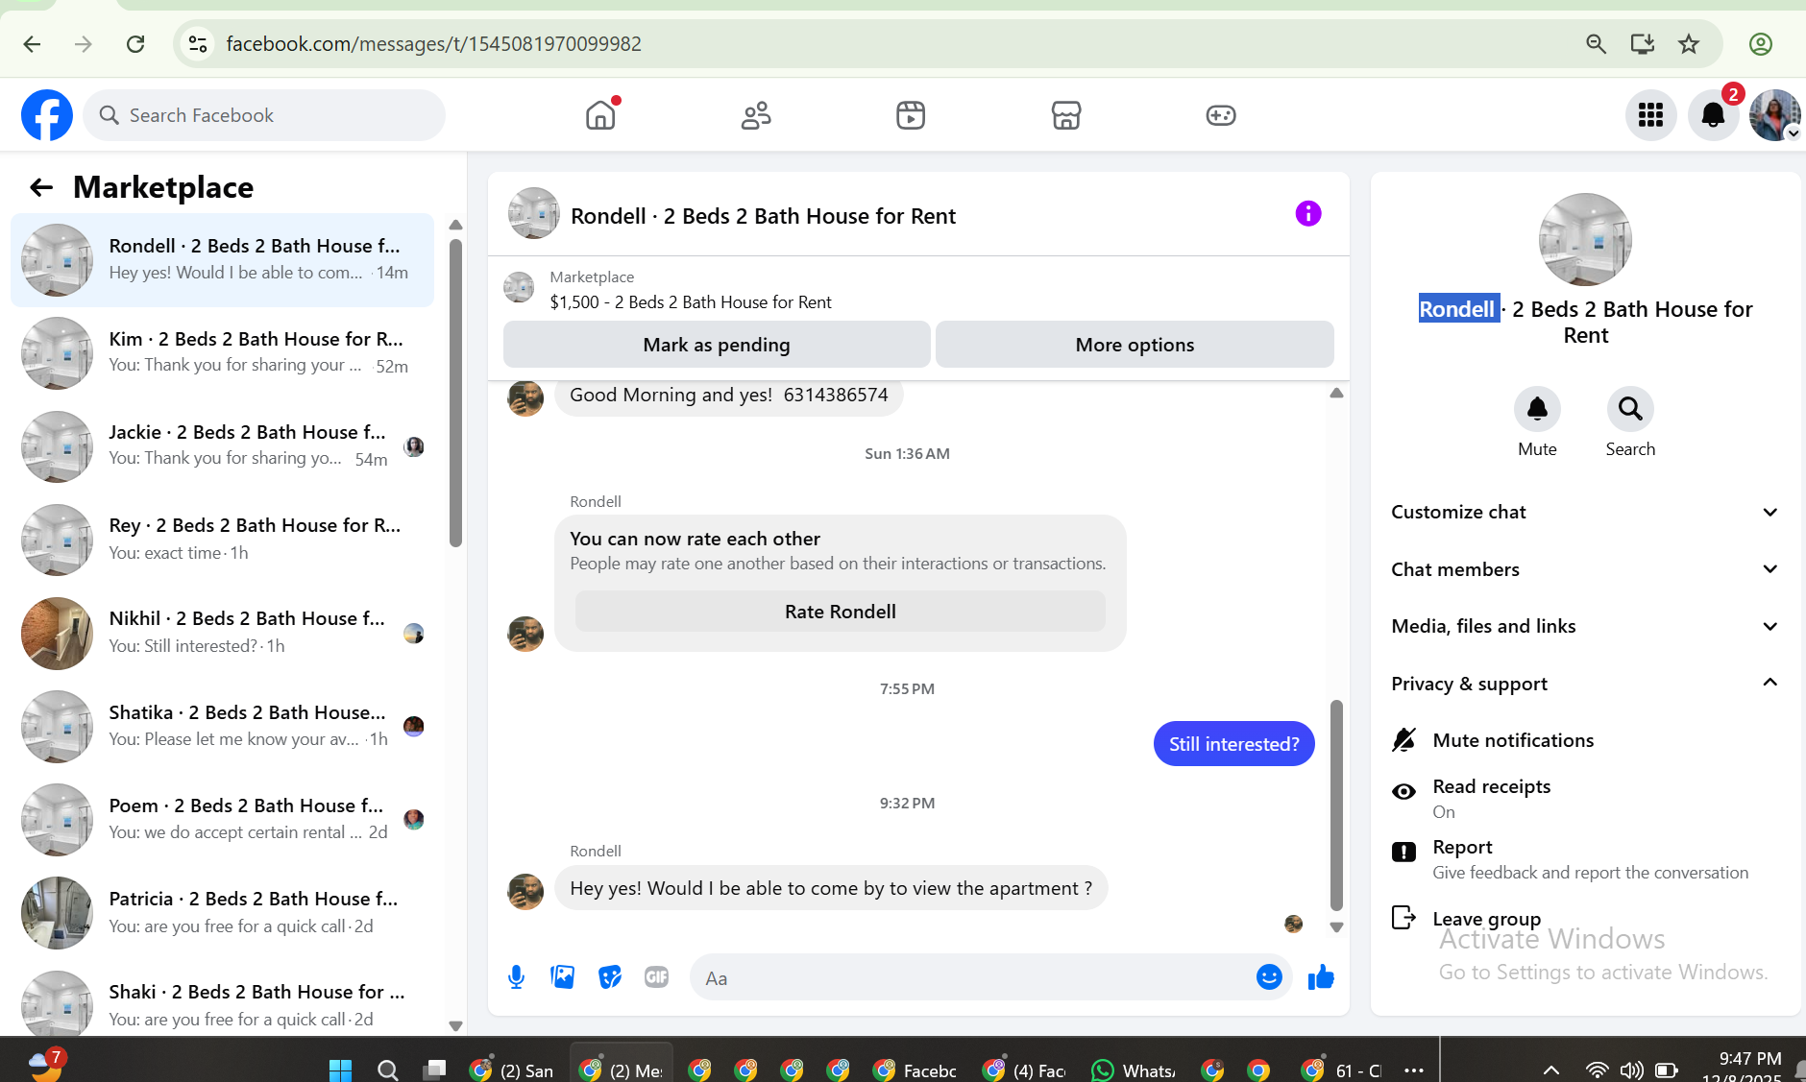Open the Friends icon in top navigation

pyautogui.click(x=756, y=115)
